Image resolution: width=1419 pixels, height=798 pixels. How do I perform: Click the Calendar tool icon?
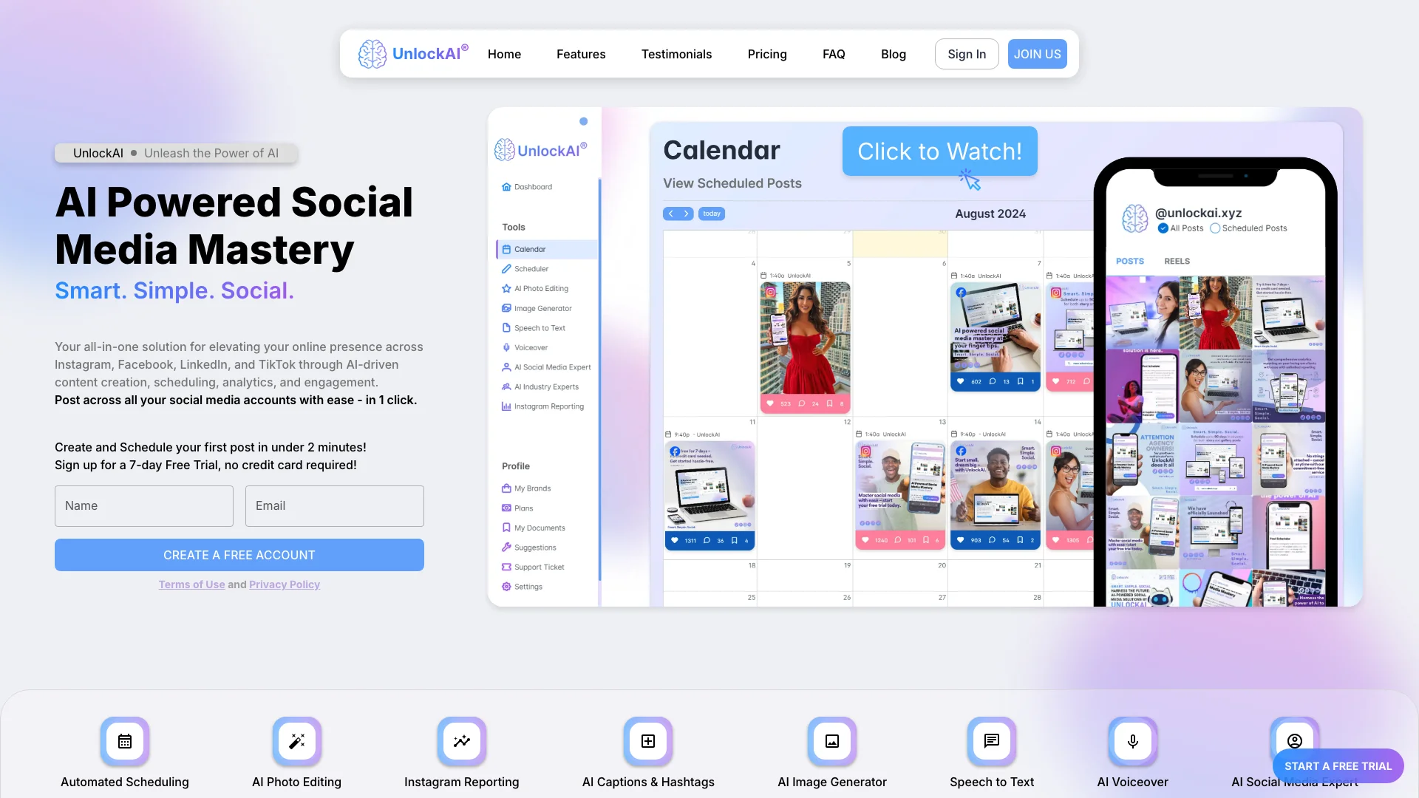coord(507,248)
